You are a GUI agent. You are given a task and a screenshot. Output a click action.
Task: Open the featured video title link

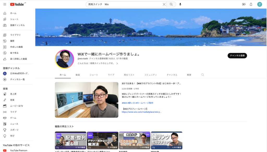151,83
